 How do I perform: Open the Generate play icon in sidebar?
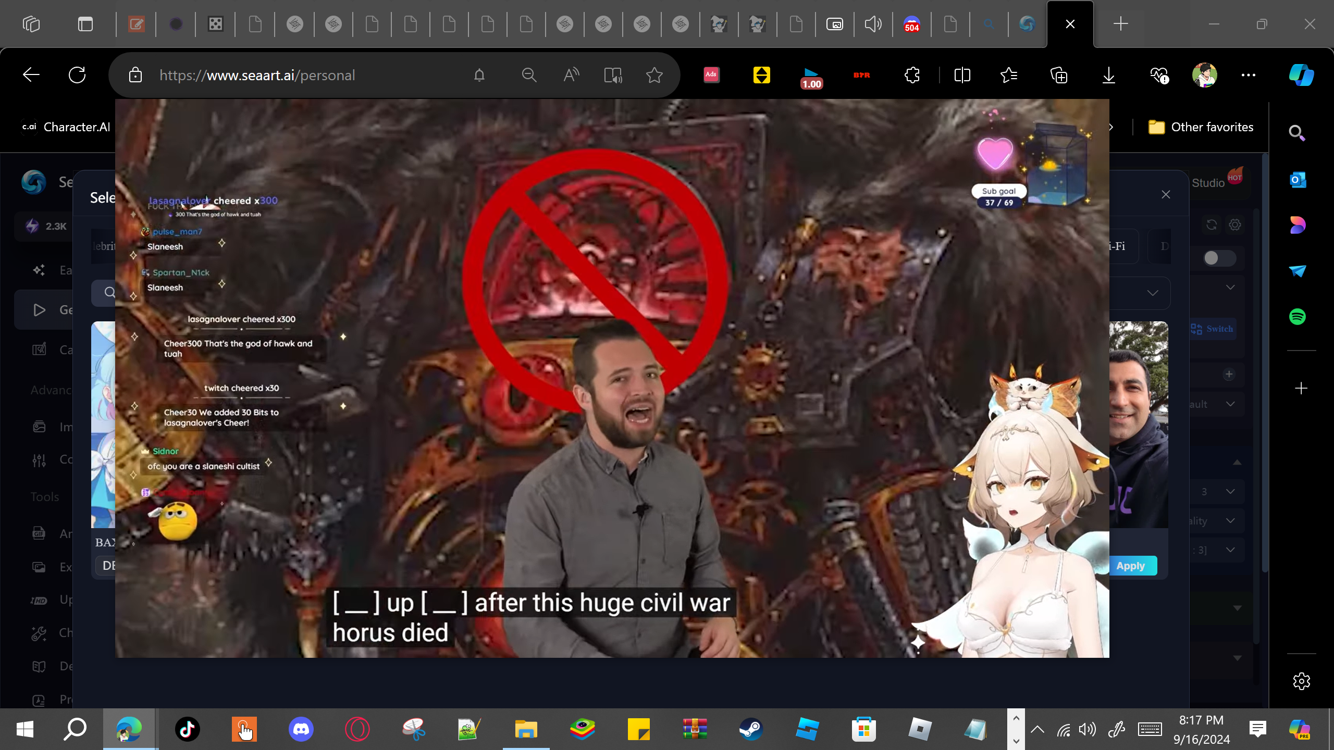[x=39, y=310]
